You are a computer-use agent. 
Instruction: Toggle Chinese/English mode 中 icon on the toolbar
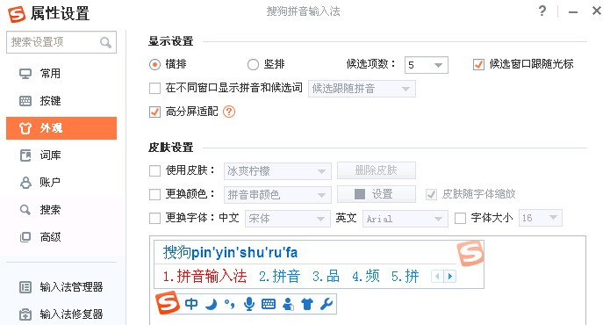click(191, 304)
